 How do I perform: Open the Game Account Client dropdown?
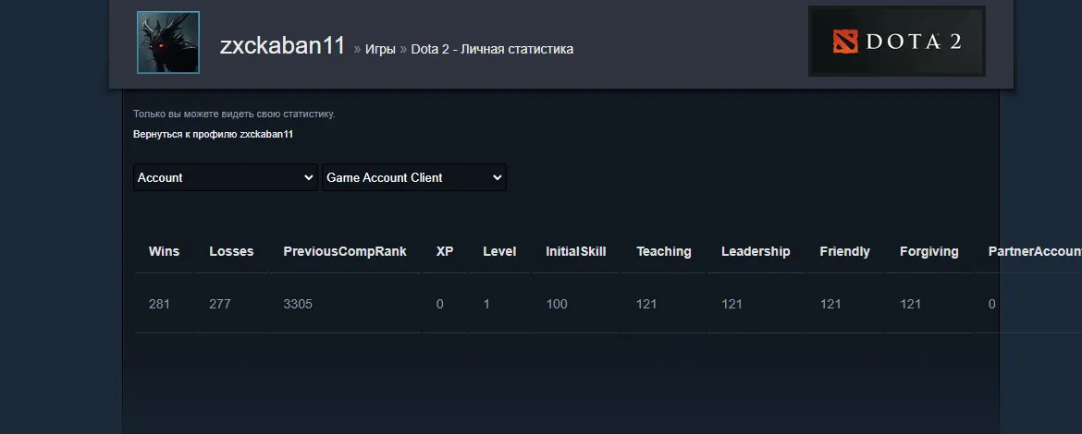(x=414, y=177)
